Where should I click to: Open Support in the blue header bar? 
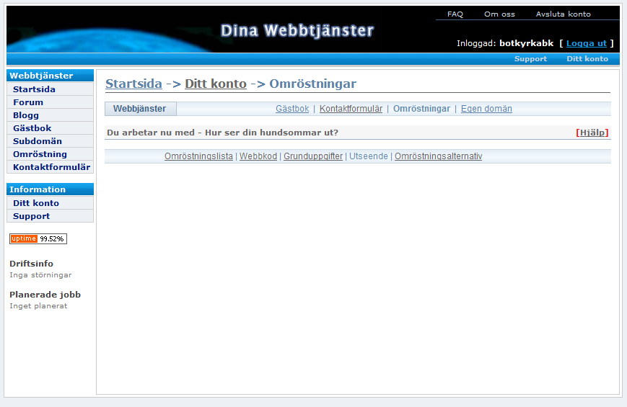click(530, 59)
